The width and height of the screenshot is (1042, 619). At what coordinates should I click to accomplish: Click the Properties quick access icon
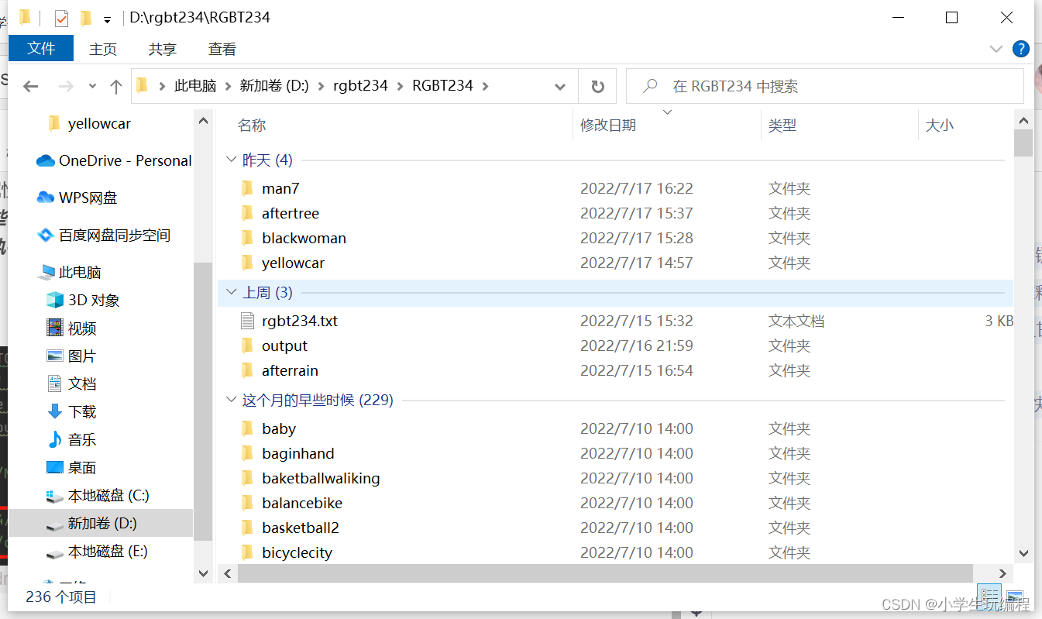coord(61,17)
